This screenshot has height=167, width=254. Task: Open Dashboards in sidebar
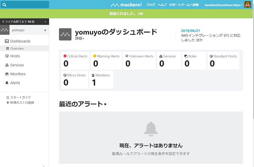[x=20, y=41]
